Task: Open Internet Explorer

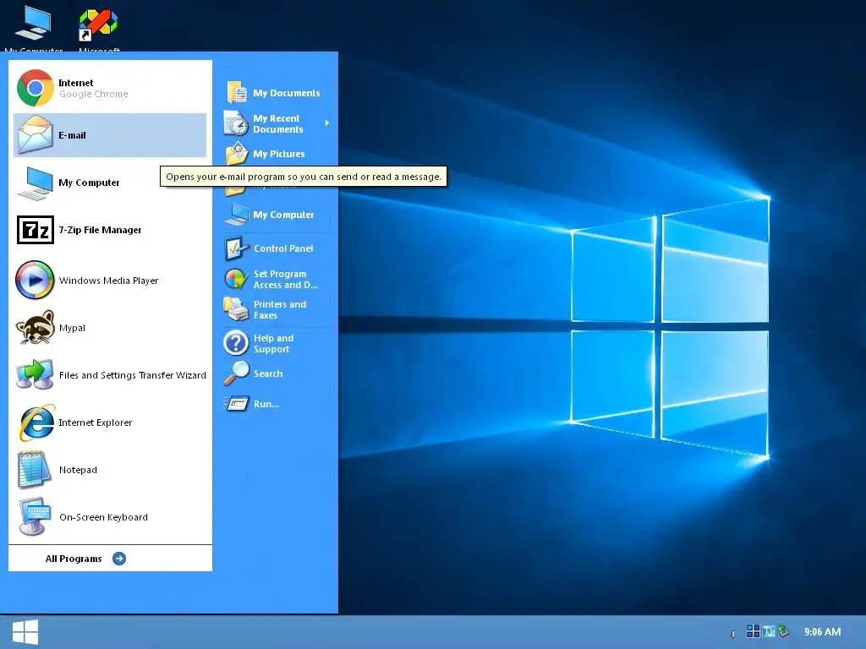Action: pyautogui.click(x=110, y=423)
